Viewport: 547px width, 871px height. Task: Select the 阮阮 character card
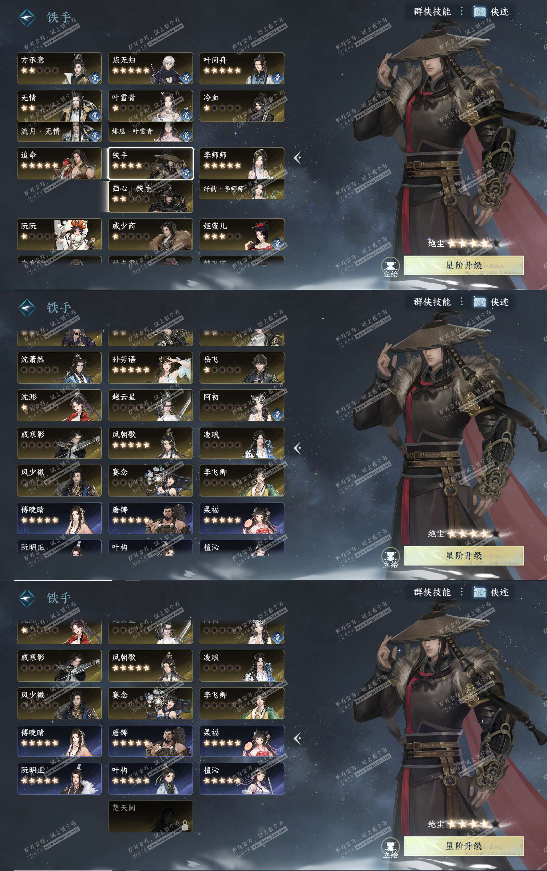[x=59, y=234]
